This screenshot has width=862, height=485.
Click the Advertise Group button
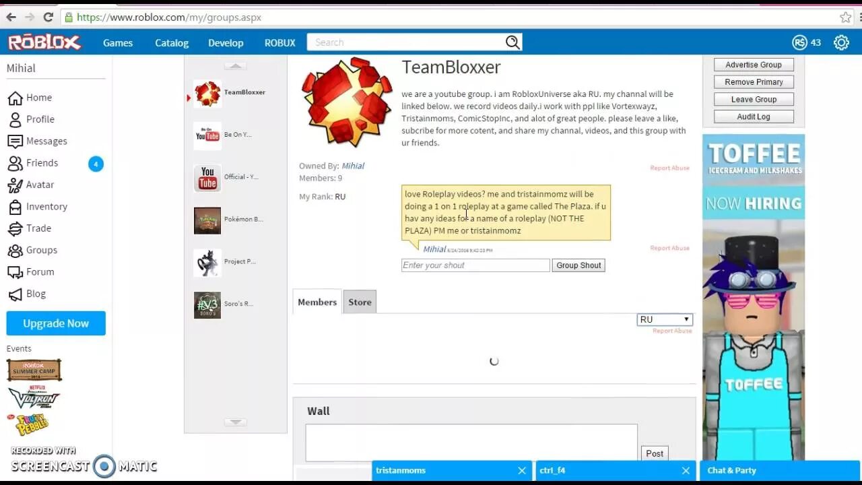(754, 65)
